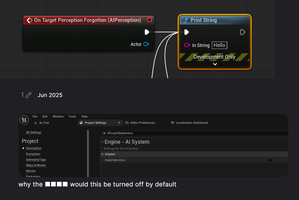Viewport: 299px width, 200px height.
Task: Collapse the Engine - AI System section
Action: [x=102, y=142]
